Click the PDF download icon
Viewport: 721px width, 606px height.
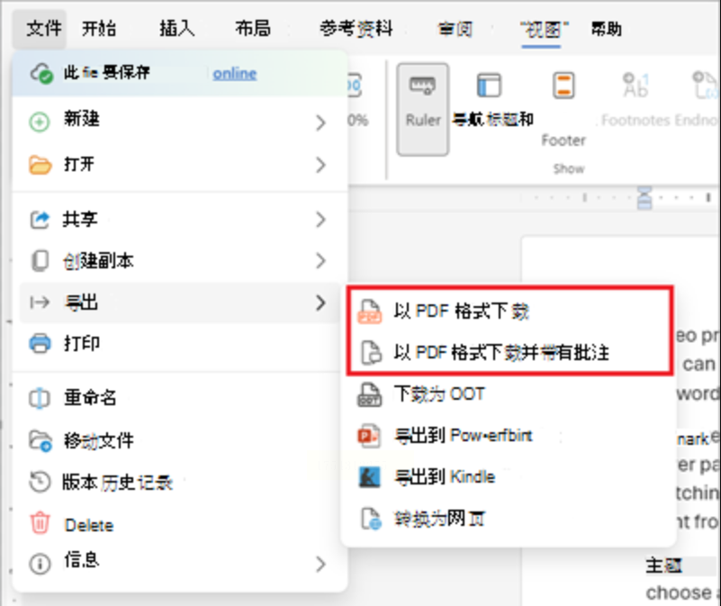coord(370,312)
